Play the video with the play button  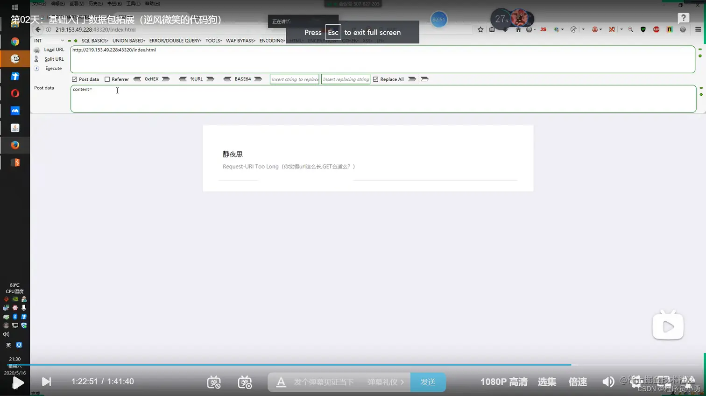18,383
